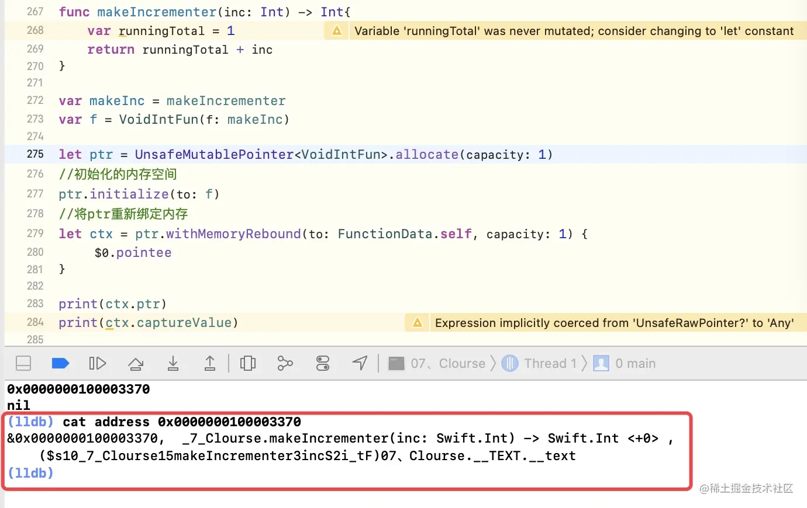Click line number 279 in the gutter
Image resolution: width=807 pixels, height=508 pixels.
[x=35, y=234]
